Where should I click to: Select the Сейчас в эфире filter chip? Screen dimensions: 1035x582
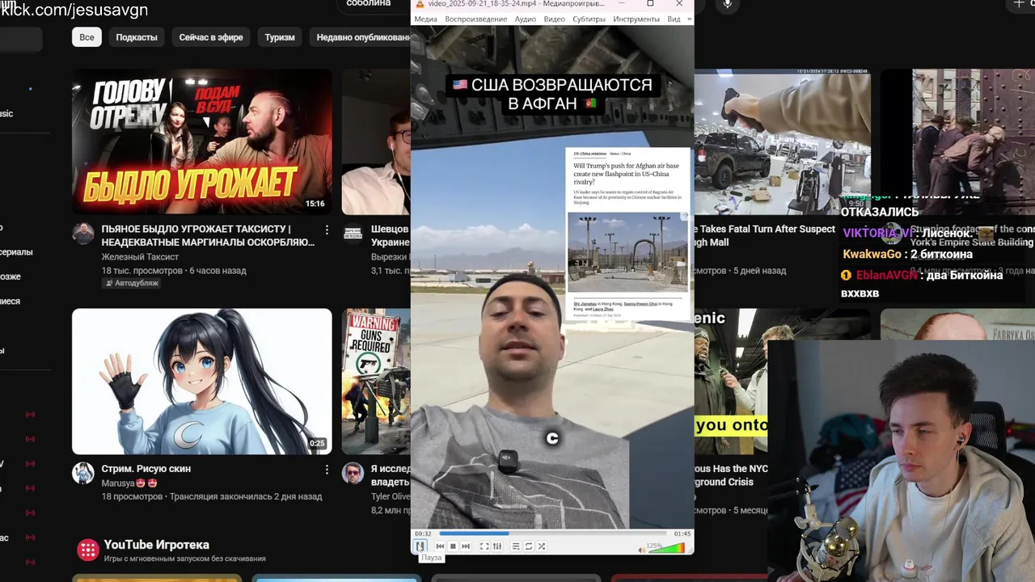211,37
